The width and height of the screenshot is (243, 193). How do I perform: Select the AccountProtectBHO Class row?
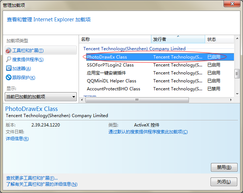[x=160, y=89]
